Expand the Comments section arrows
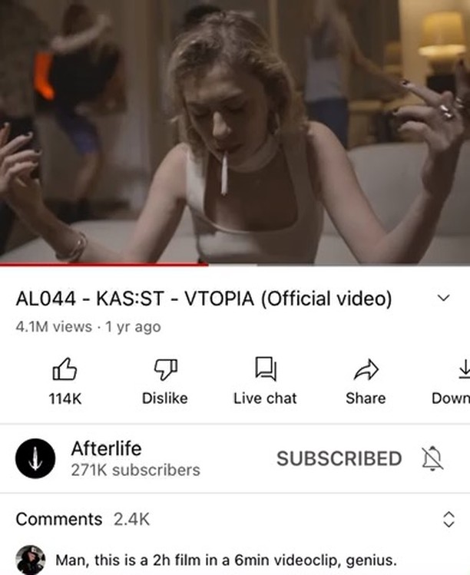Image resolution: width=470 pixels, height=575 pixels. (448, 519)
